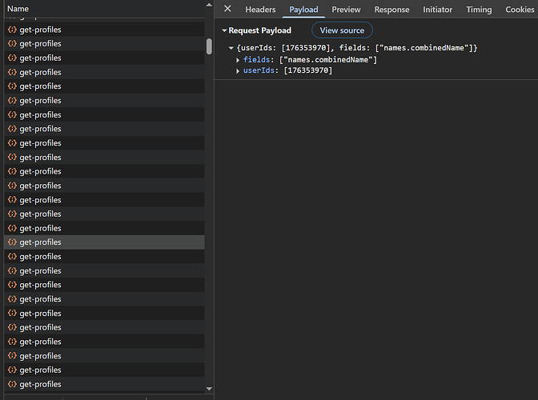The image size is (538, 400).
Task: Click the [176353970] value of the userIds row
Action: (x=308, y=70)
